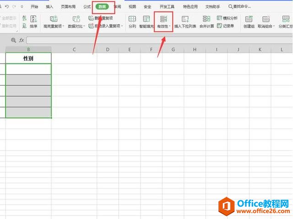Image resolution: width=293 pixels, height=219 pixels.
Task: Open the 视图 tab
Action: 132,7
